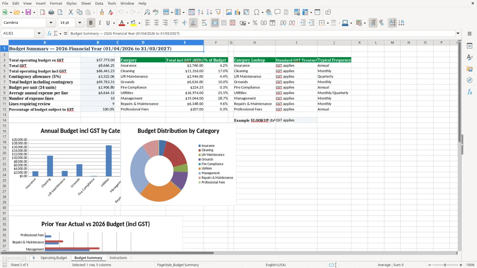This screenshot has height=268, width=477.
Task: Toggle the Wrap Text button
Action: pos(204,23)
